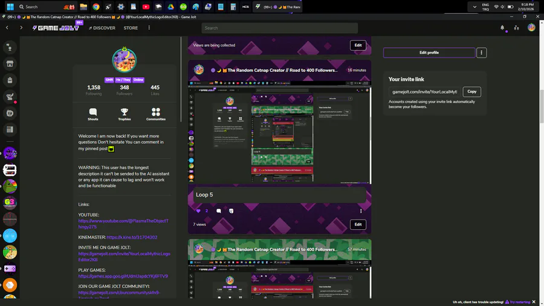544x306 pixels.
Task: Open the game library sidebar icon
Action: tap(10, 129)
